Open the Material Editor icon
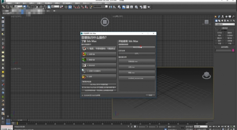The image size is (237, 130). pos(136,7)
